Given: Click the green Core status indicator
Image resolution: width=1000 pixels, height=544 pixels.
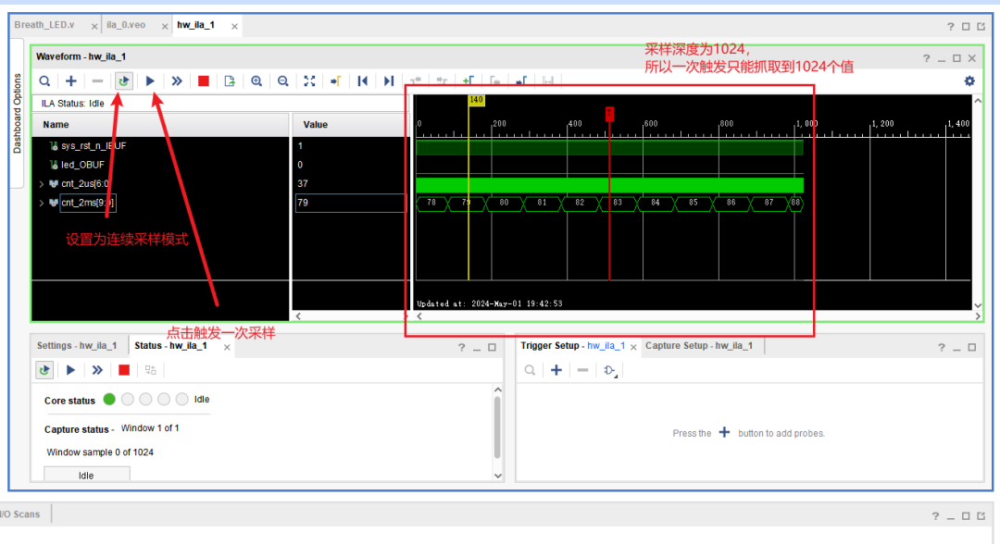Looking at the screenshot, I should pyautogui.click(x=109, y=400).
